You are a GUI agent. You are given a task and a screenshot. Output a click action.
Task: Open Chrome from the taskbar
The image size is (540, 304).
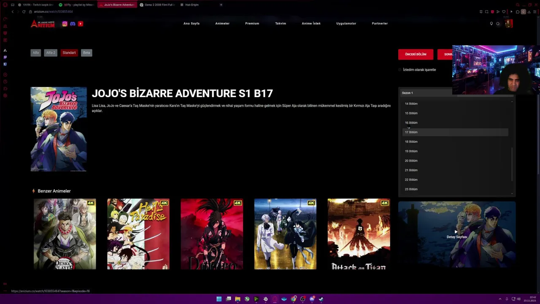pyautogui.click(x=293, y=299)
